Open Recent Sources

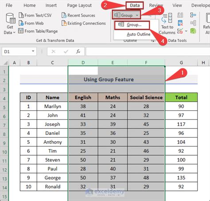click(x=78, y=15)
